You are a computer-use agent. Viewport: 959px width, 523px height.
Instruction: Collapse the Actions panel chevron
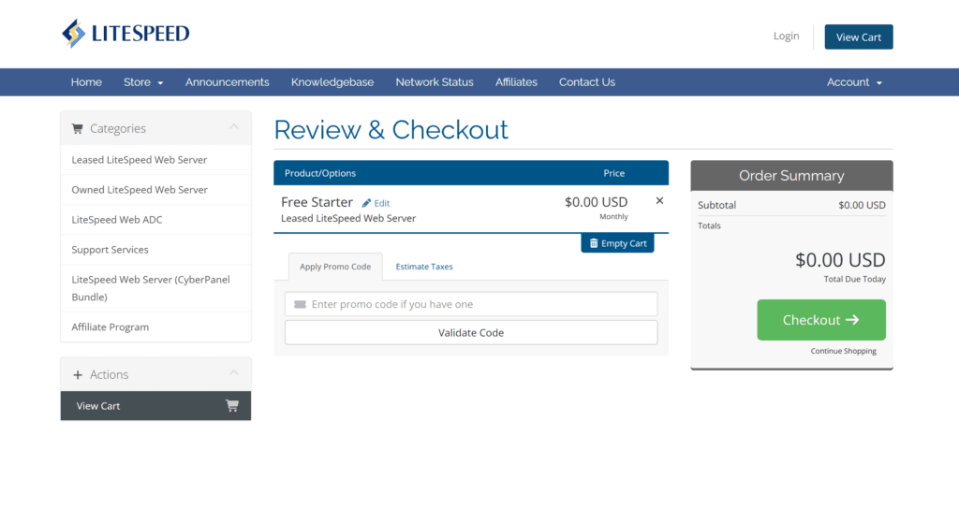coord(233,372)
